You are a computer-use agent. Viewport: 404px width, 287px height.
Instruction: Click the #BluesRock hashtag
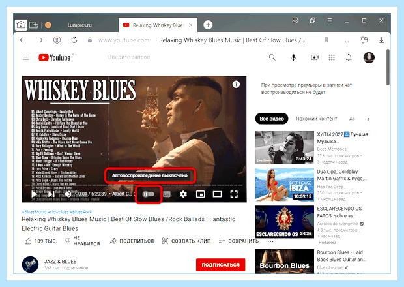[81, 212]
